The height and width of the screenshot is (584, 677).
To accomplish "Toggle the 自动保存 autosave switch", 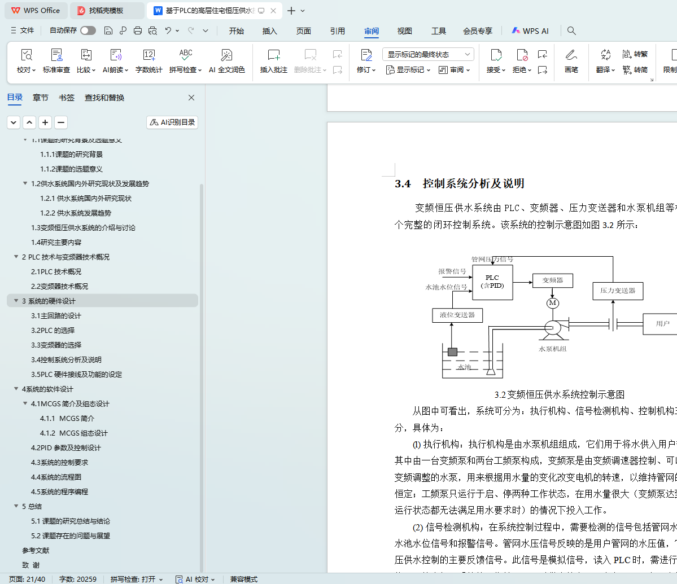I will (88, 30).
